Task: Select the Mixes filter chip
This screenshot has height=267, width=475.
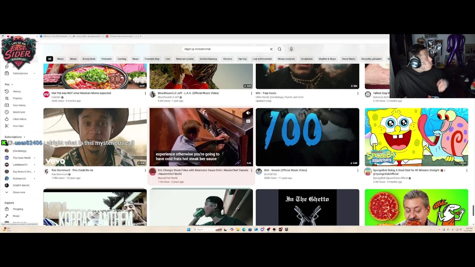Action: click(x=73, y=59)
